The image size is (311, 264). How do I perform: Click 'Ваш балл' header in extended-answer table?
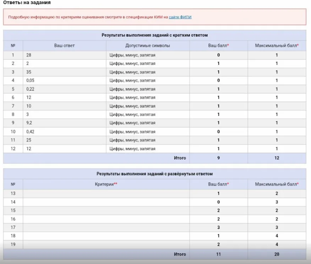(x=219, y=184)
